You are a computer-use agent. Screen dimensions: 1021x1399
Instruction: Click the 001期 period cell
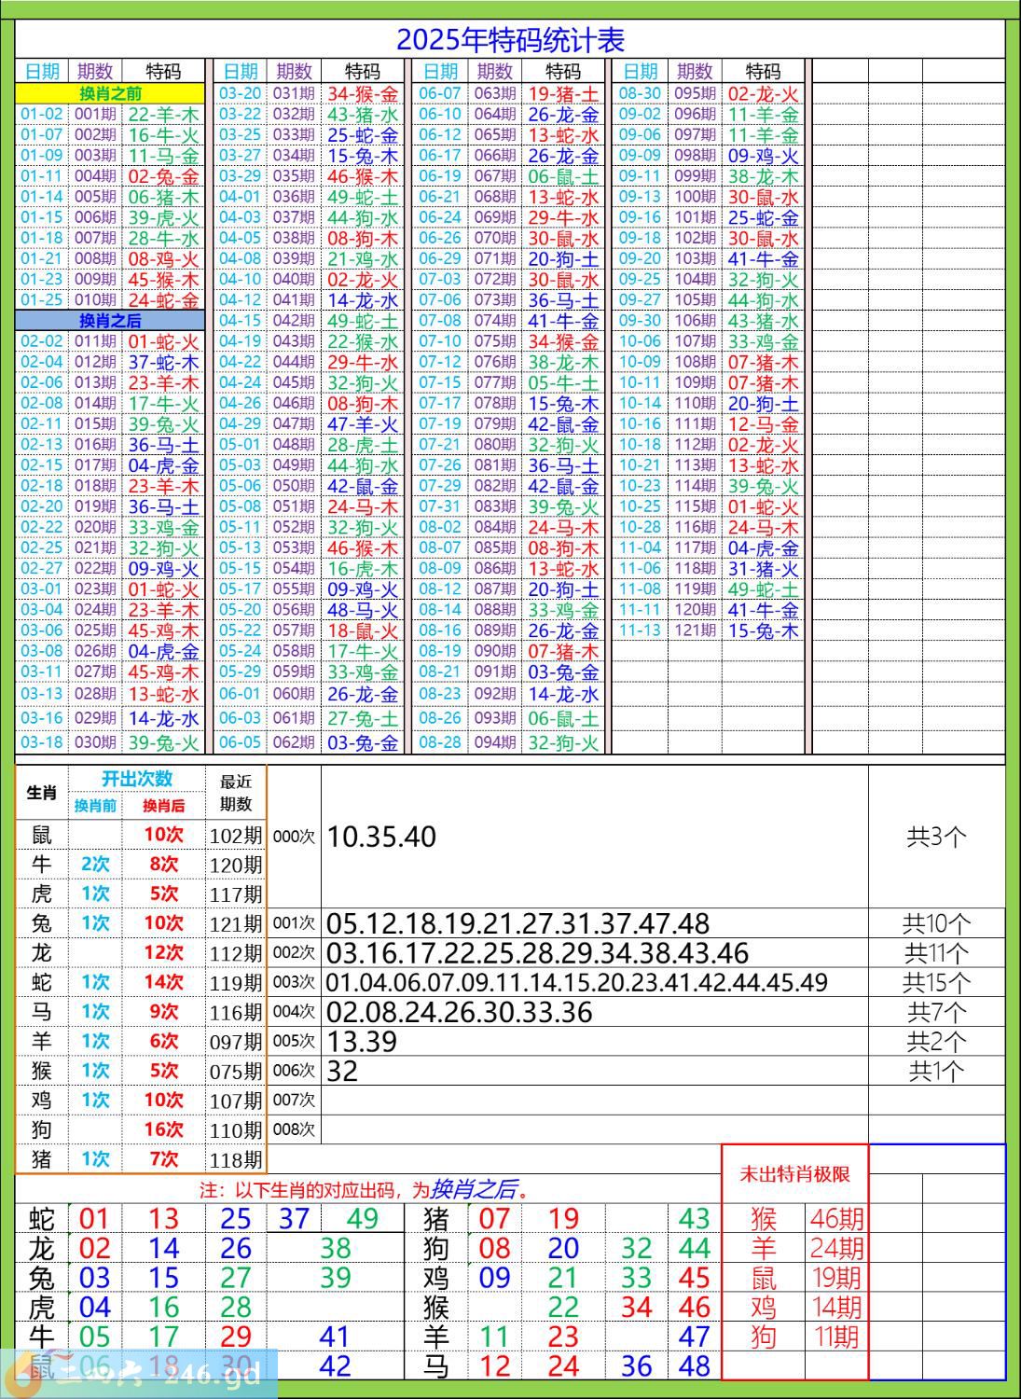tap(95, 115)
